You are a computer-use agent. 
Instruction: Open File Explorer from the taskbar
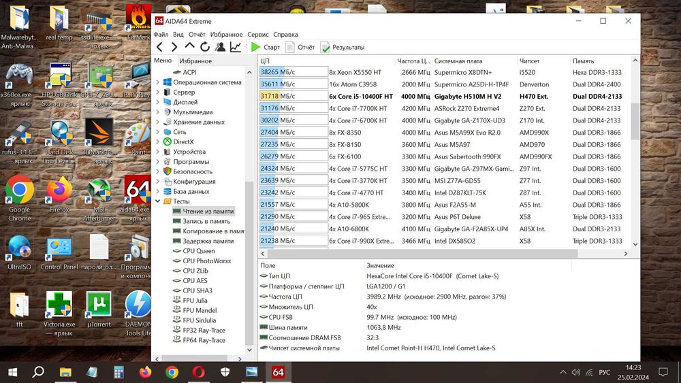[x=65, y=372]
